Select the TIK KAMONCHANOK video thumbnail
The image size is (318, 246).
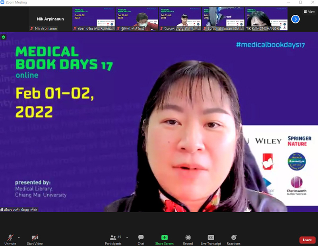point(266,19)
